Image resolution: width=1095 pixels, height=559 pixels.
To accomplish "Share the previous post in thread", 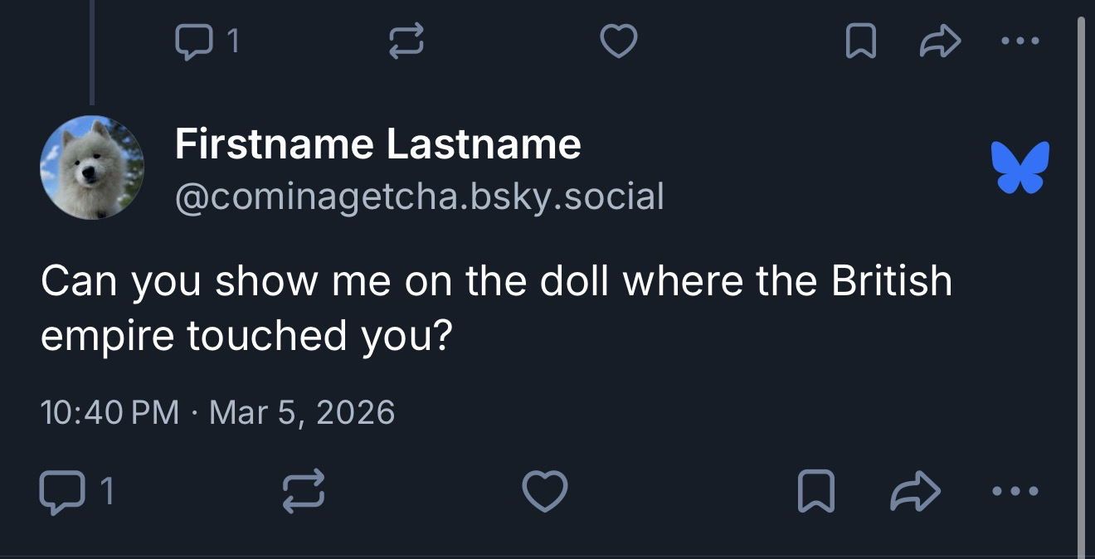I will [x=940, y=41].
